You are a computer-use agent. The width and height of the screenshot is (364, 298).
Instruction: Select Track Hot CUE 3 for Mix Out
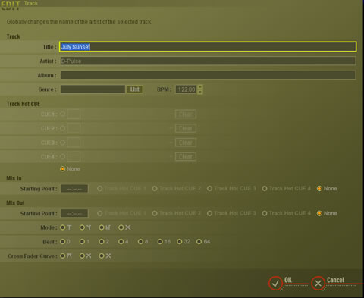(x=209, y=213)
